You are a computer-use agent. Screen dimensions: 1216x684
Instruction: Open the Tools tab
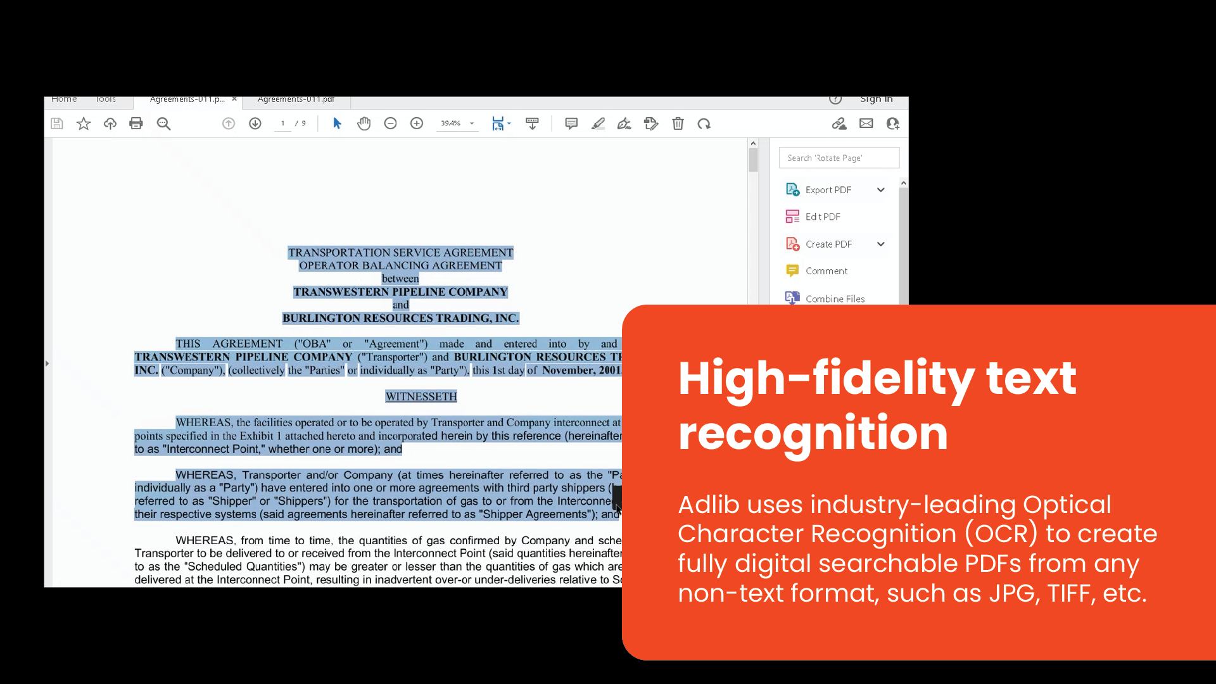[105, 99]
